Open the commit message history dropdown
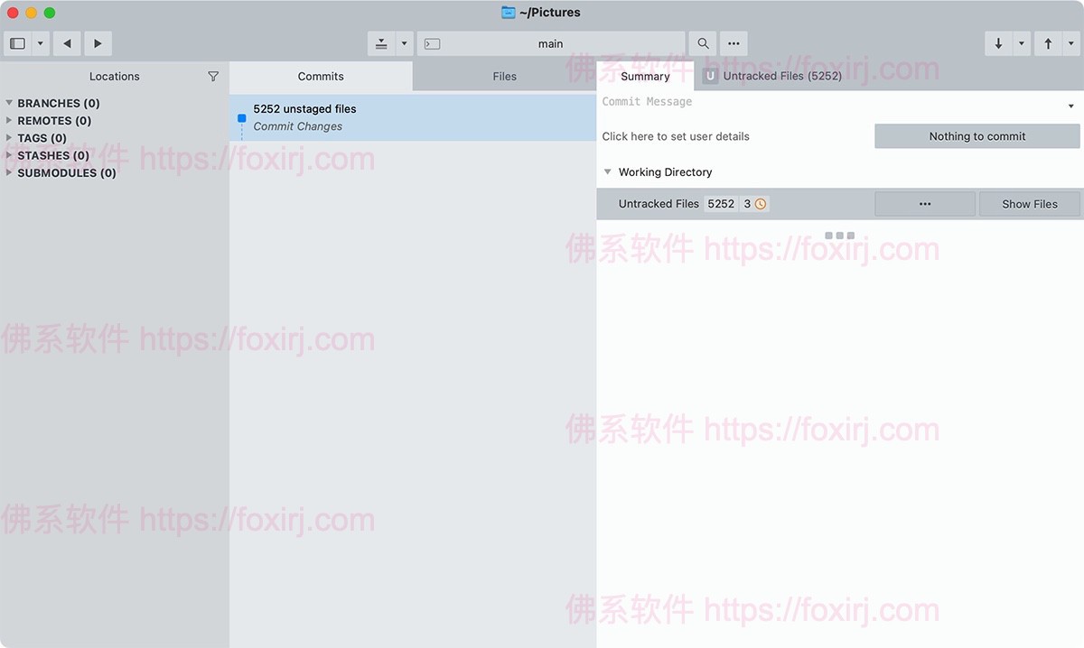 coord(1071,106)
